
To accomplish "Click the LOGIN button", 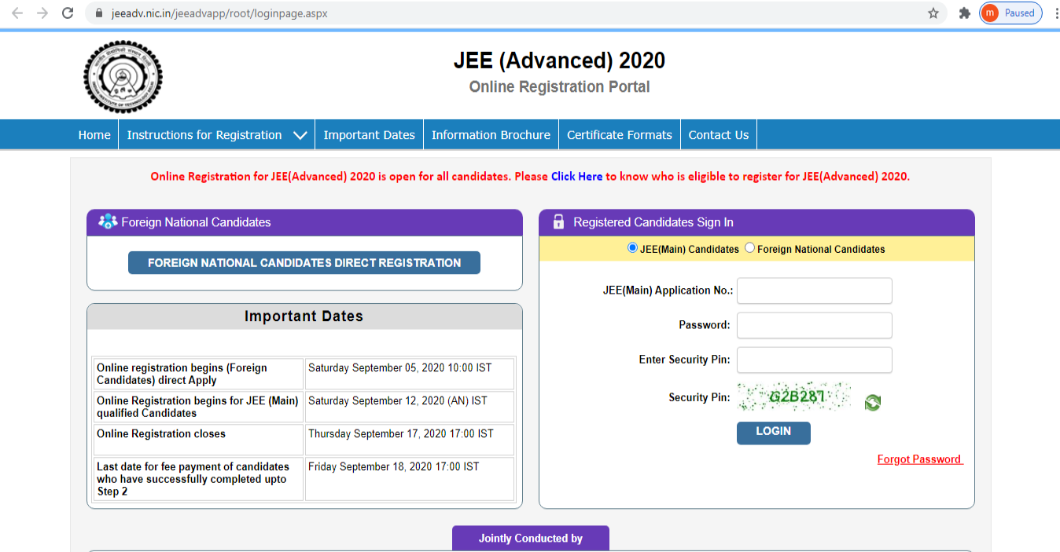I will pos(773,432).
